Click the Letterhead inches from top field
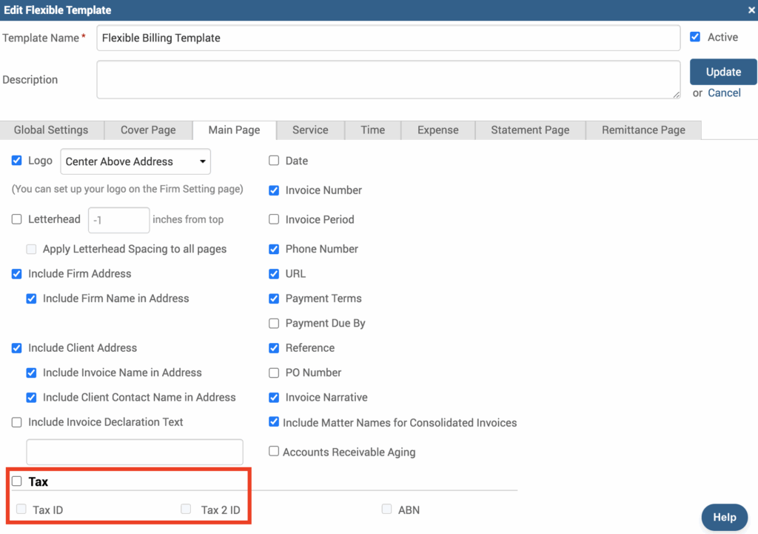 tap(118, 220)
